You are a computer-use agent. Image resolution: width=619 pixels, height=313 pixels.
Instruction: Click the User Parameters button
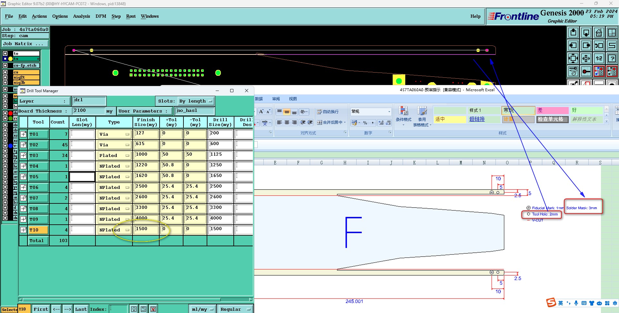144,111
